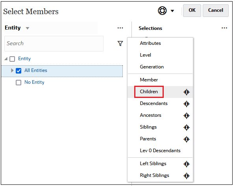Click the inclusive icon beside Siblings

(x=187, y=127)
